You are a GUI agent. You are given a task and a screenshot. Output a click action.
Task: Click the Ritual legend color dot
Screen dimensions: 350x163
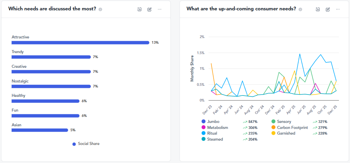203,133
